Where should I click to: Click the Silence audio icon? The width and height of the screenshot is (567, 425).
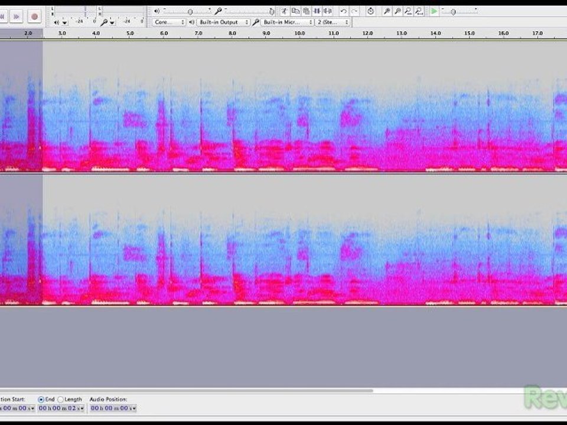[328, 11]
